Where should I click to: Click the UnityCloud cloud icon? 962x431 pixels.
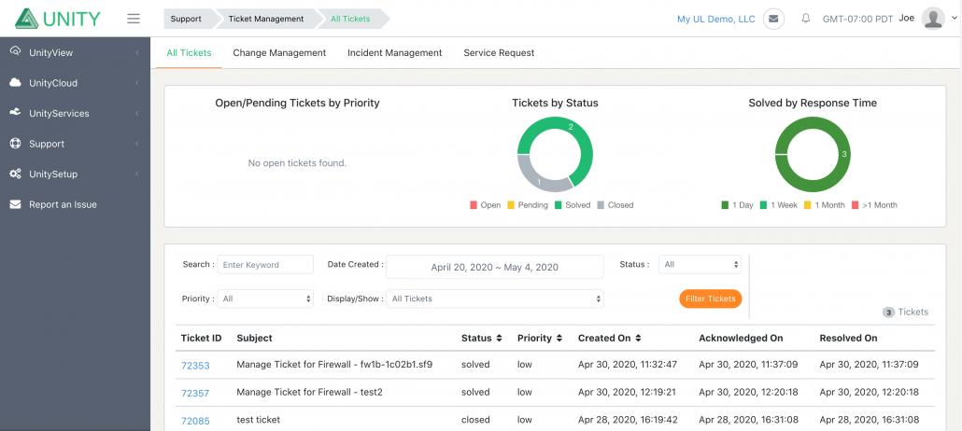coord(16,83)
